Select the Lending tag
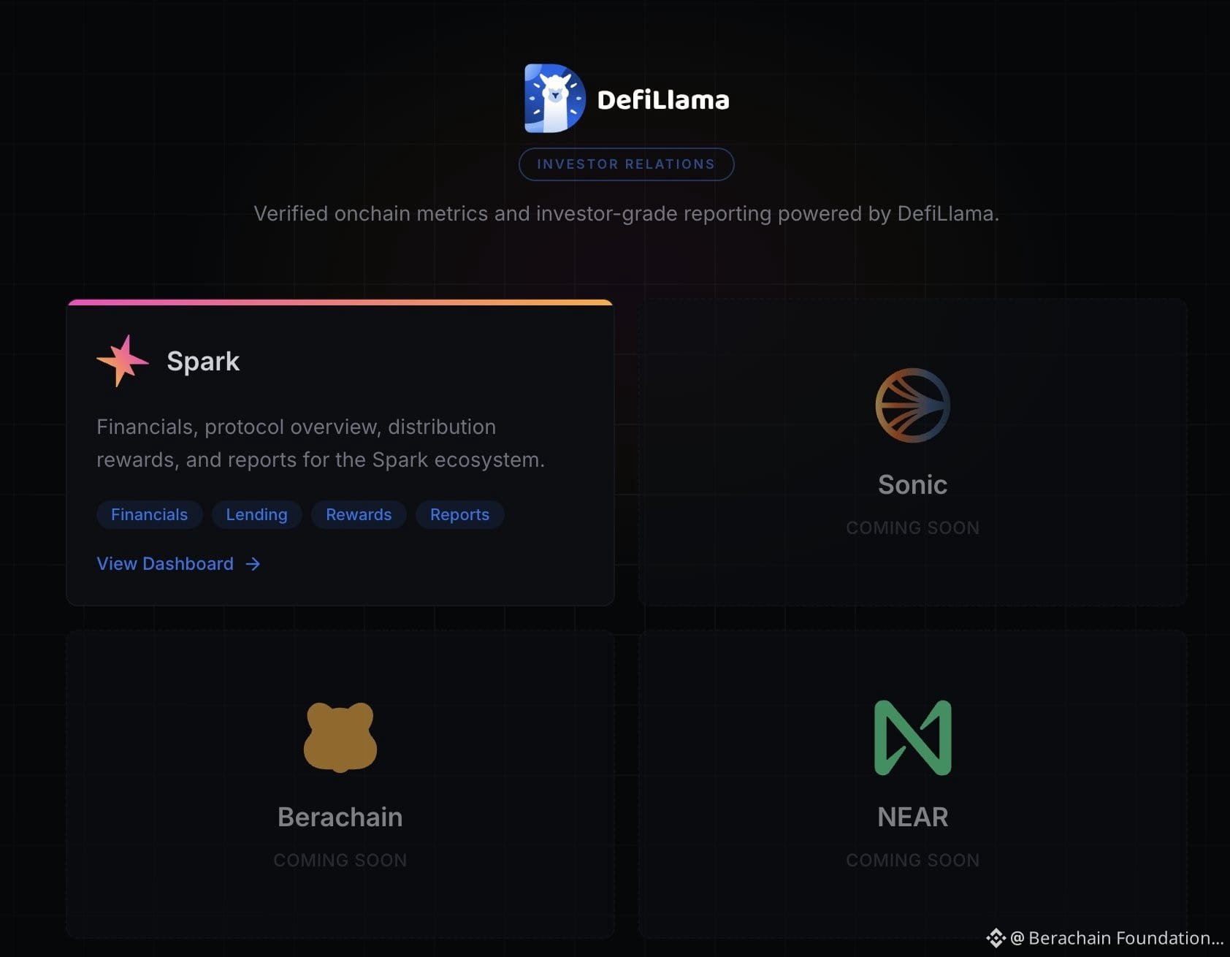1230x957 pixels. pyautogui.click(x=256, y=514)
